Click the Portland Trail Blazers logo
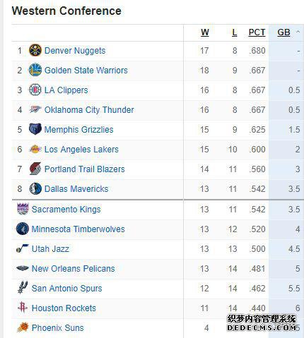The image size is (304, 338). (x=35, y=169)
